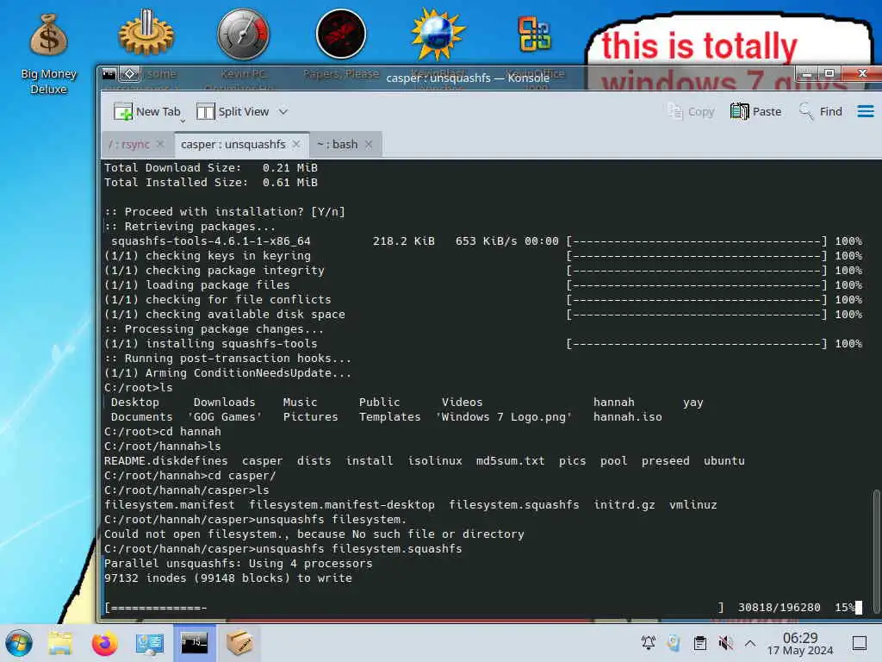Image resolution: width=882 pixels, height=662 pixels.
Task: Open the speedometer gauge desktop icon
Action: point(243,34)
